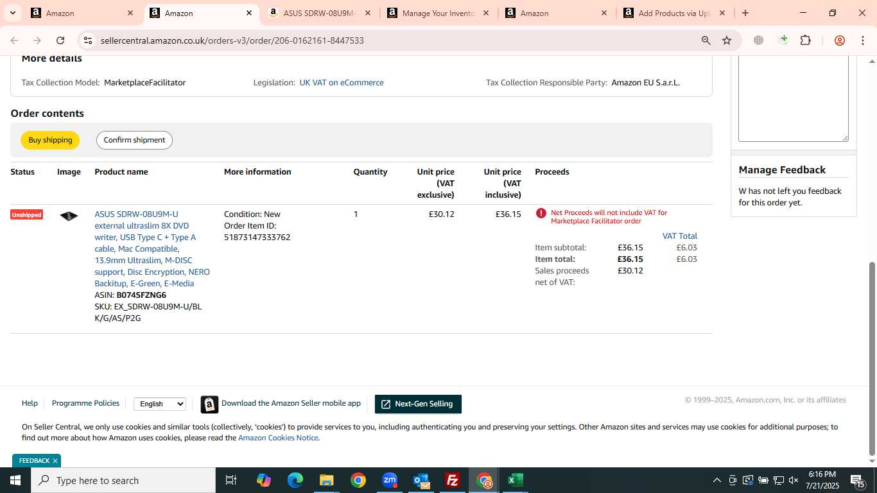Open the English language dropdown
Image resolution: width=877 pixels, height=493 pixels.
pyautogui.click(x=160, y=404)
